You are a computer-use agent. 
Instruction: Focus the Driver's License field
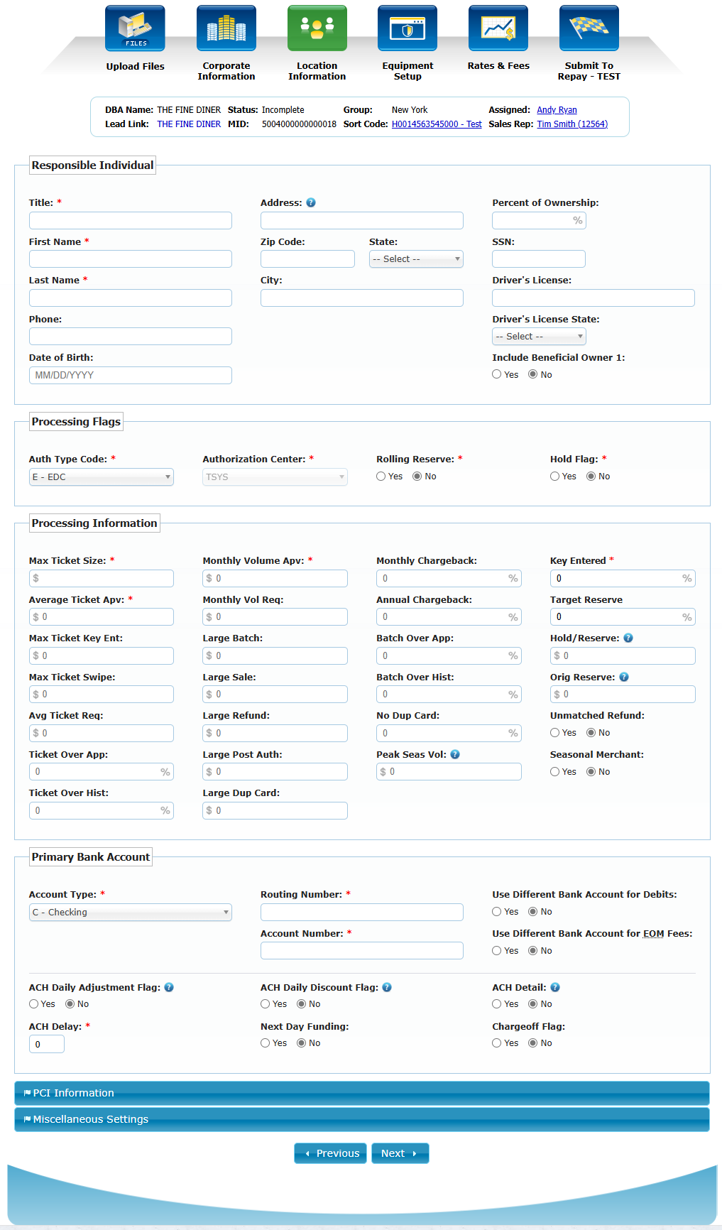coord(594,298)
